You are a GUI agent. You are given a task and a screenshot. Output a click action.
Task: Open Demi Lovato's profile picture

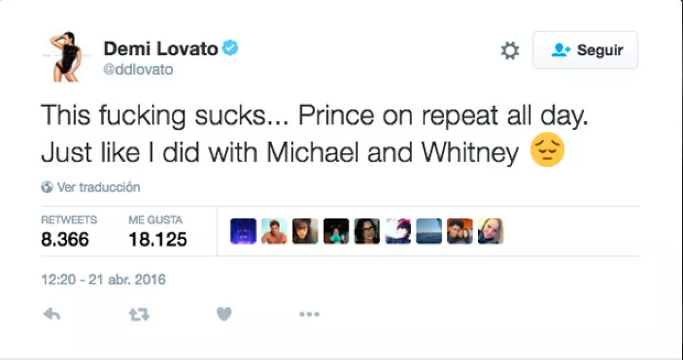point(64,57)
